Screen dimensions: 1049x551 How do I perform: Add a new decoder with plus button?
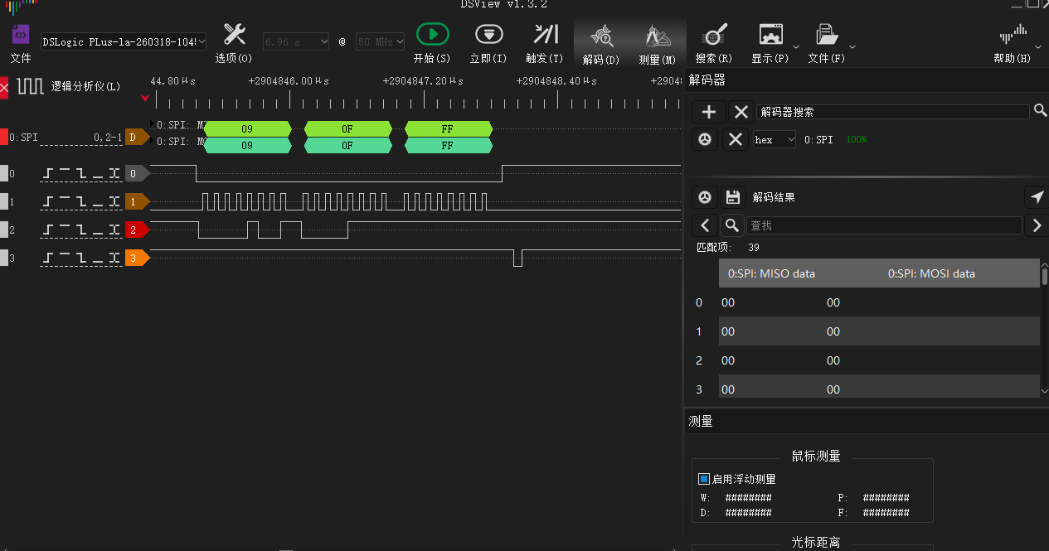708,112
